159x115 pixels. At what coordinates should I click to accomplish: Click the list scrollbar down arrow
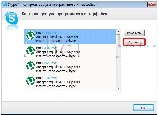tap(118, 88)
